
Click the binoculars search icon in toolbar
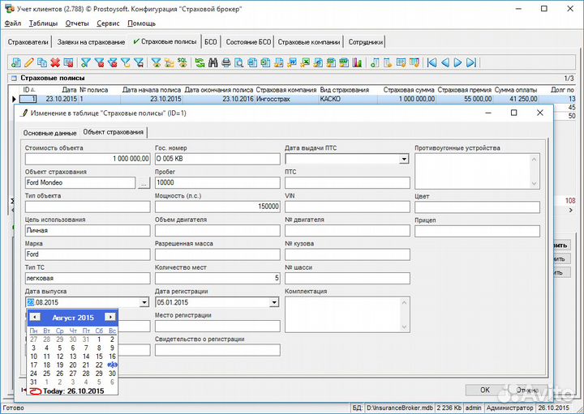pos(213,62)
